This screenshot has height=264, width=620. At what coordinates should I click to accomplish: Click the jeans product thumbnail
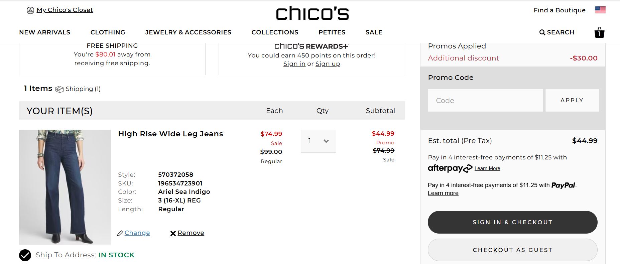click(x=65, y=187)
